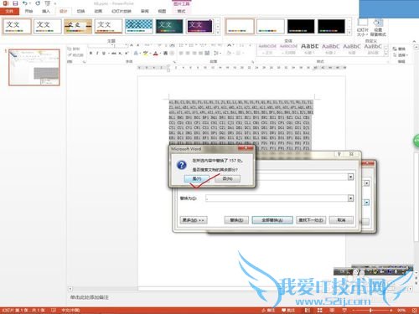Click the 备注 Notes button in status bar
The width and height of the screenshot is (419, 314).
268,310
